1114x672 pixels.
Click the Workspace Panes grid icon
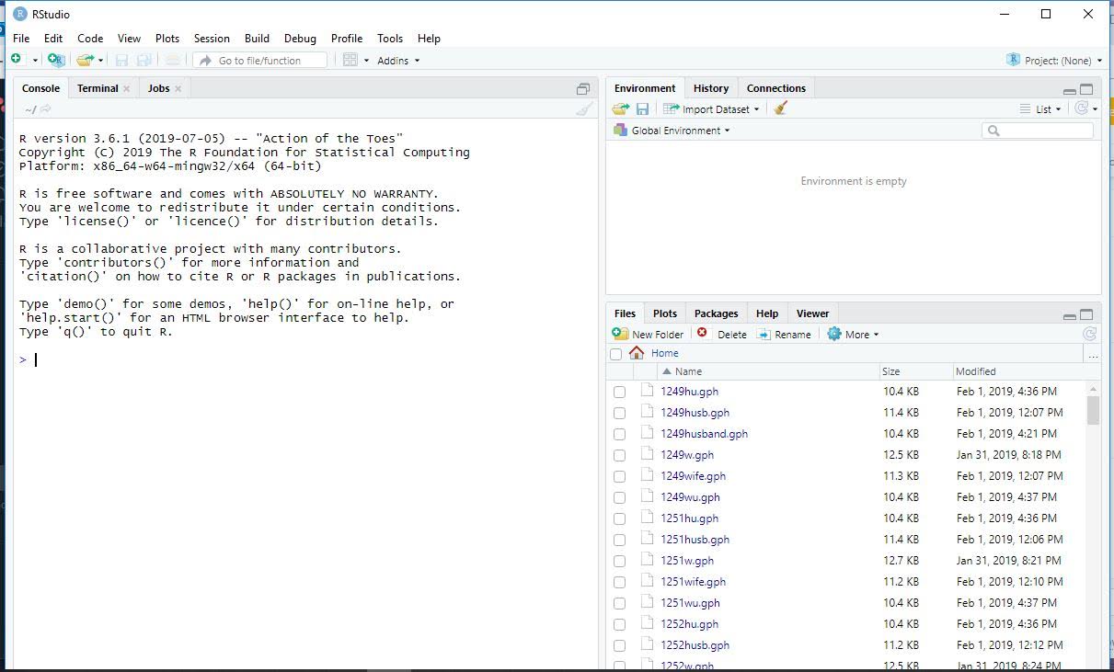[350, 60]
